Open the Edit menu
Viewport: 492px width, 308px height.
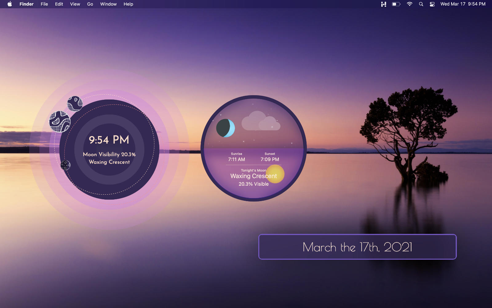(x=59, y=4)
